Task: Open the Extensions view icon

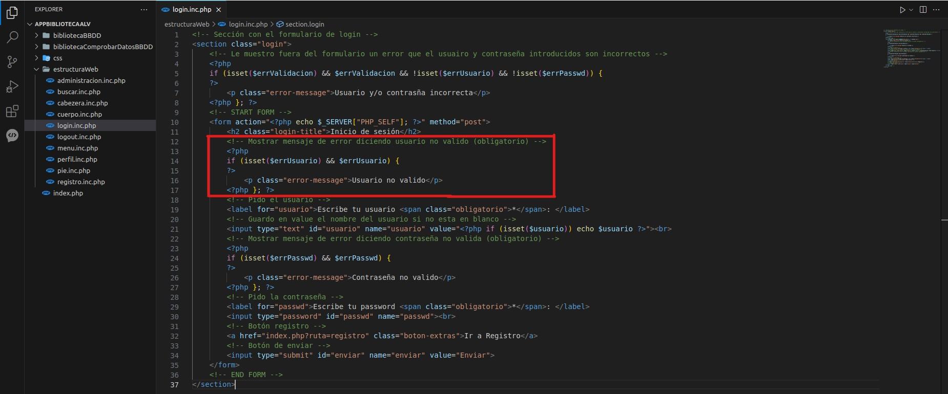Action: (x=12, y=111)
